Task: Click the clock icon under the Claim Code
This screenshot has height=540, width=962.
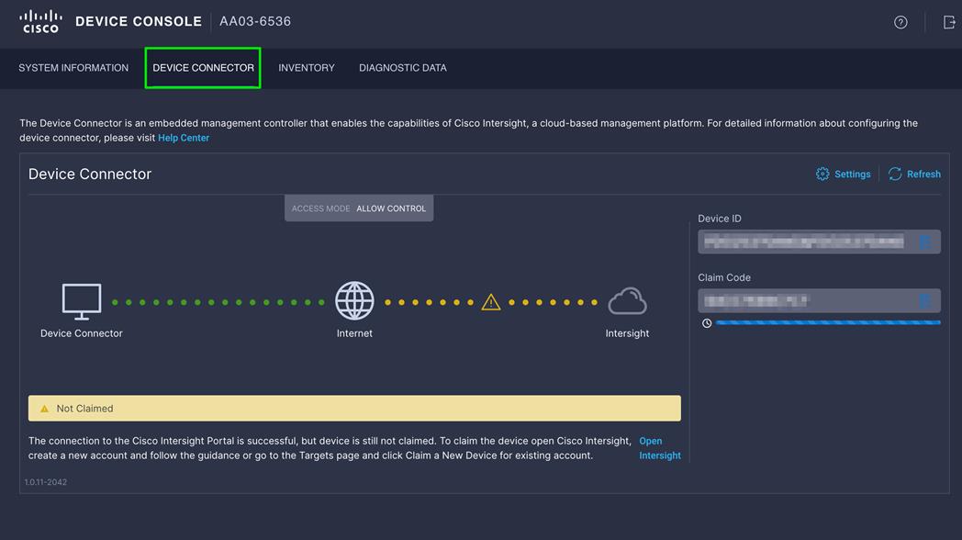Action: click(x=705, y=322)
